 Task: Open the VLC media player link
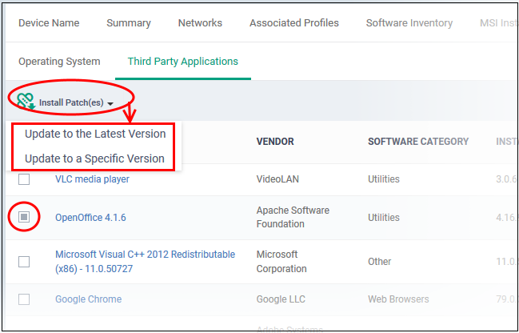pos(92,179)
